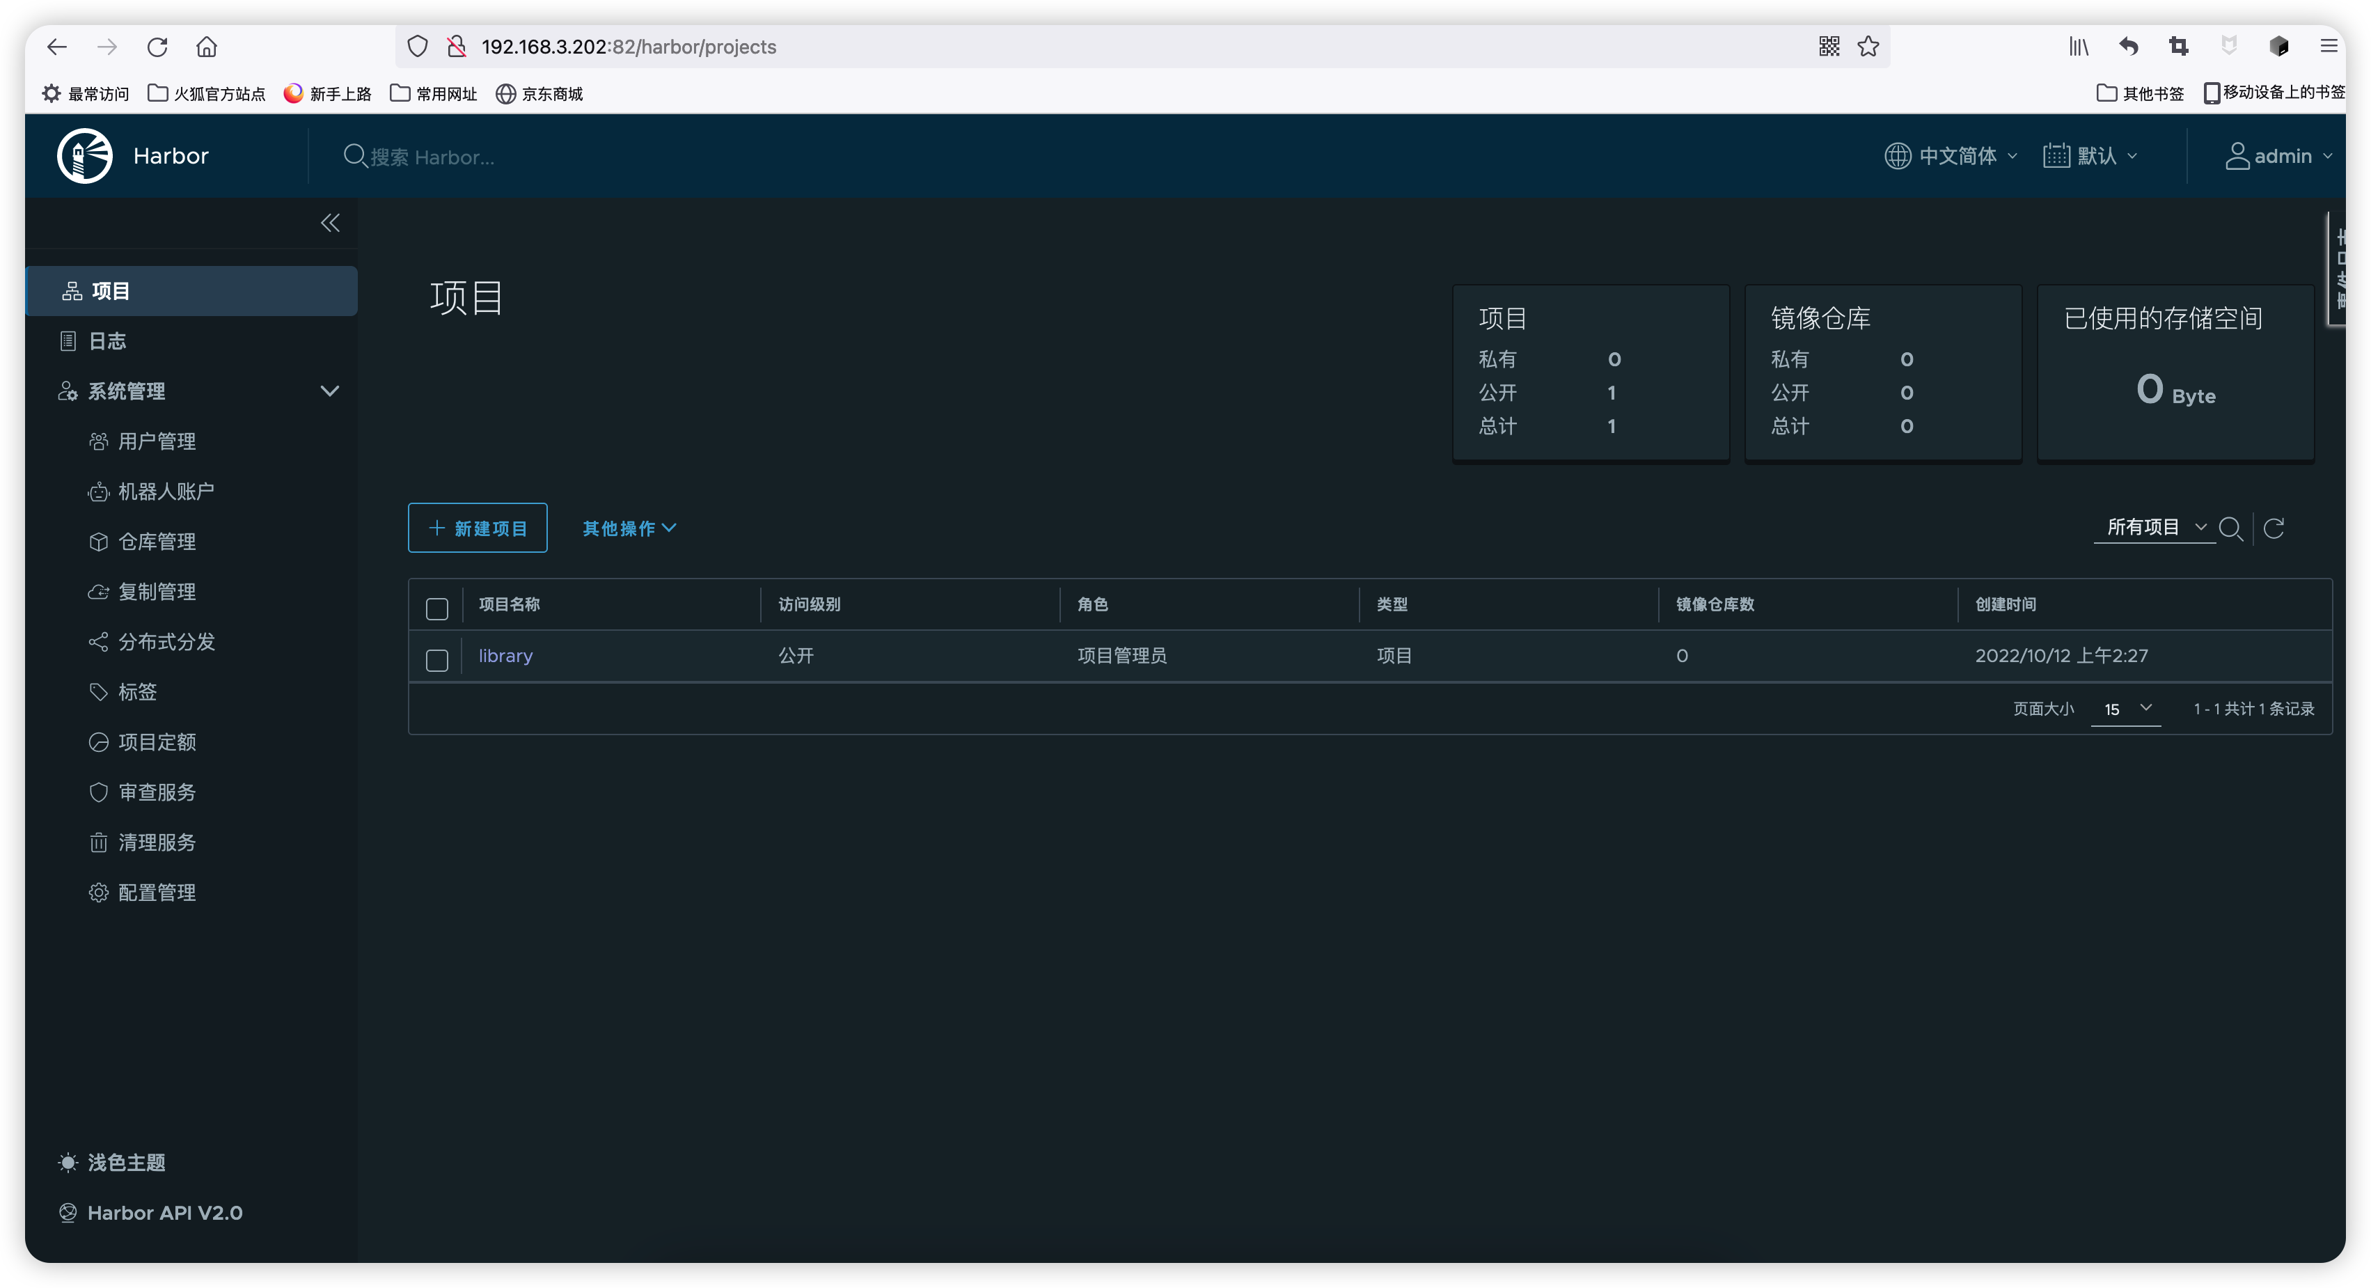2371x1288 pixels.
Task: Click the Harbor lighthouse logo
Action: point(85,155)
